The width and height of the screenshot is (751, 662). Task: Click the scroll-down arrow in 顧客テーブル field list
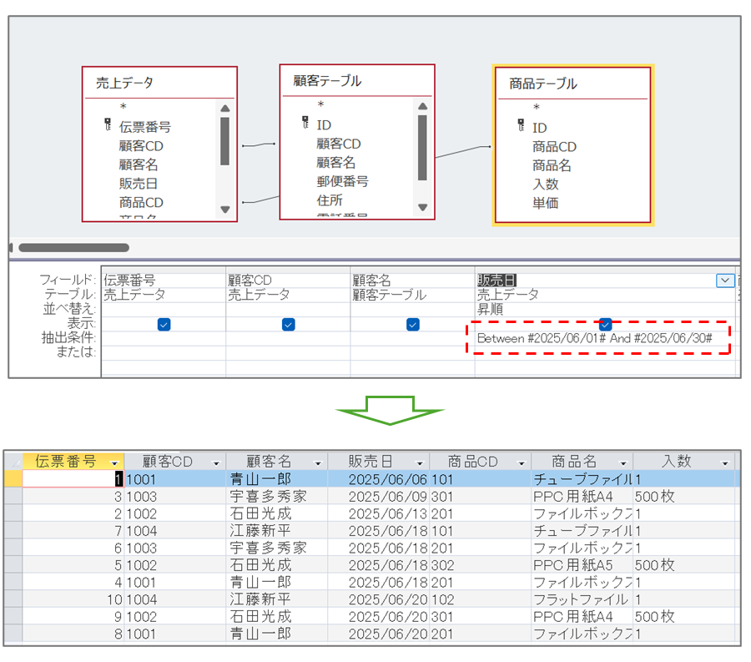coord(422,208)
